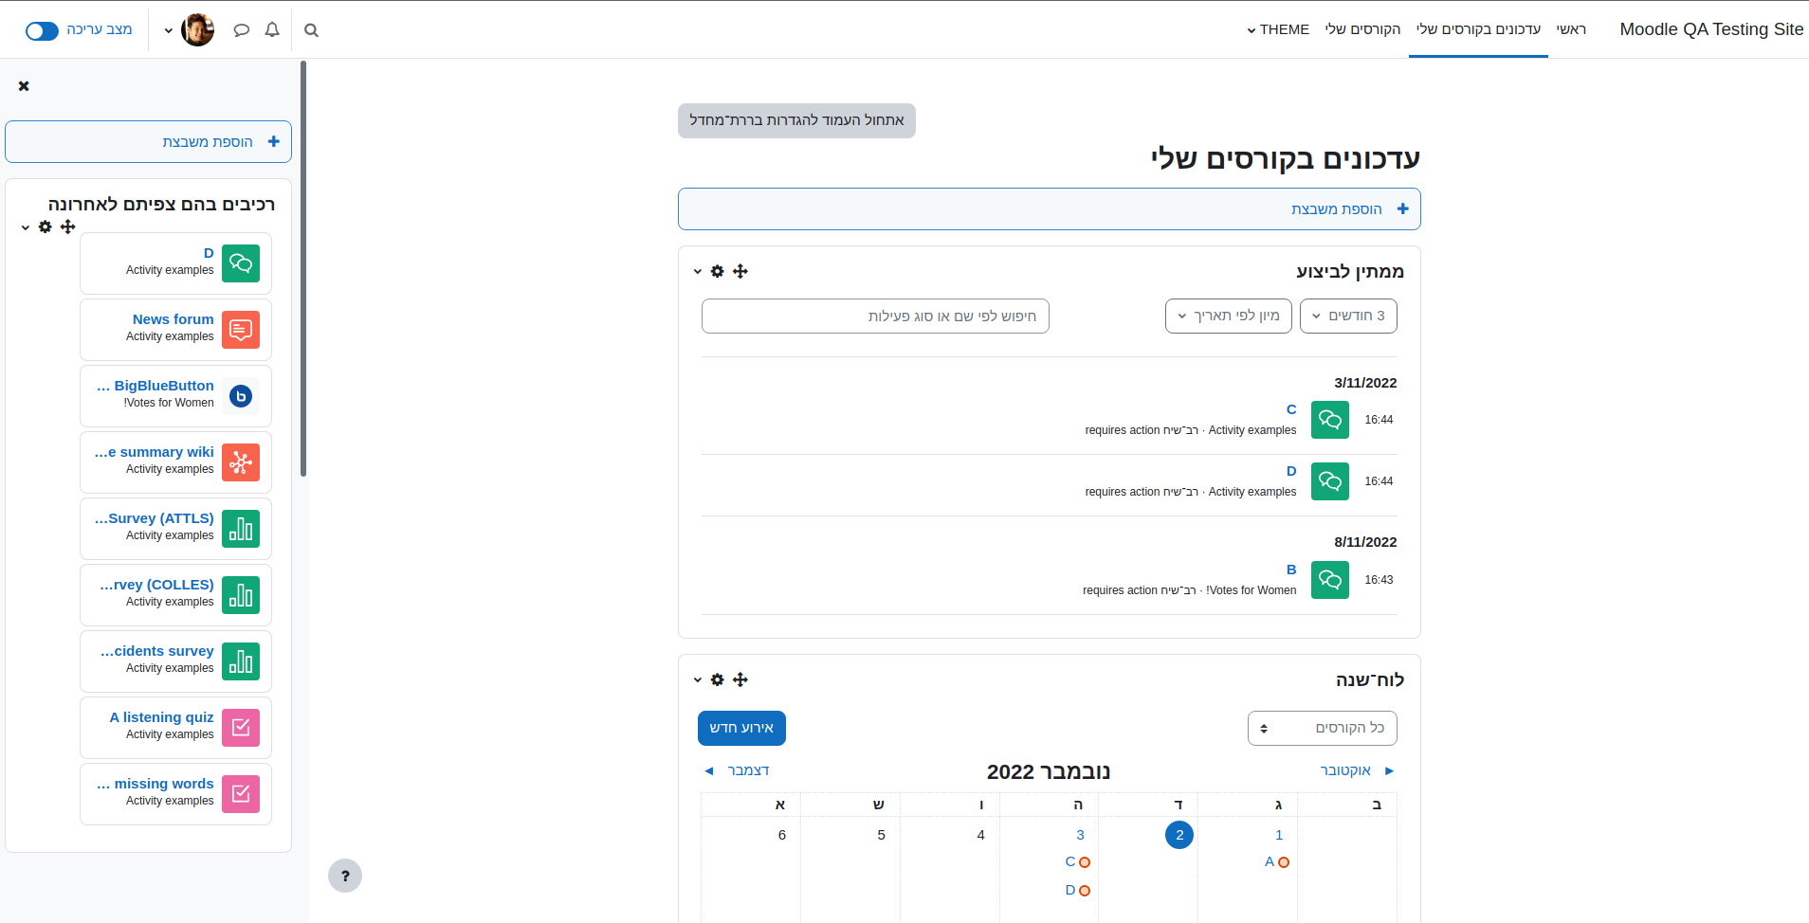Click move icon of ממתין לביצוע block
Viewport: 1809px width, 923px height.
(x=740, y=271)
